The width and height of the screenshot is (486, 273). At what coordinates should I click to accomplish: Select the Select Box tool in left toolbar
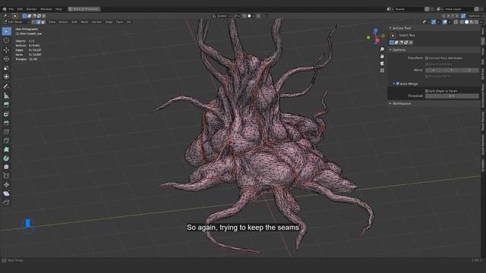pyautogui.click(x=7, y=31)
